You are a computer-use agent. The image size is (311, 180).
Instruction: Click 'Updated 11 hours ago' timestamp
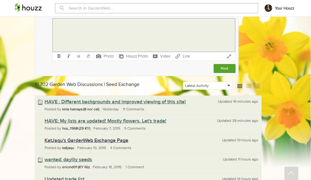tap(241, 159)
